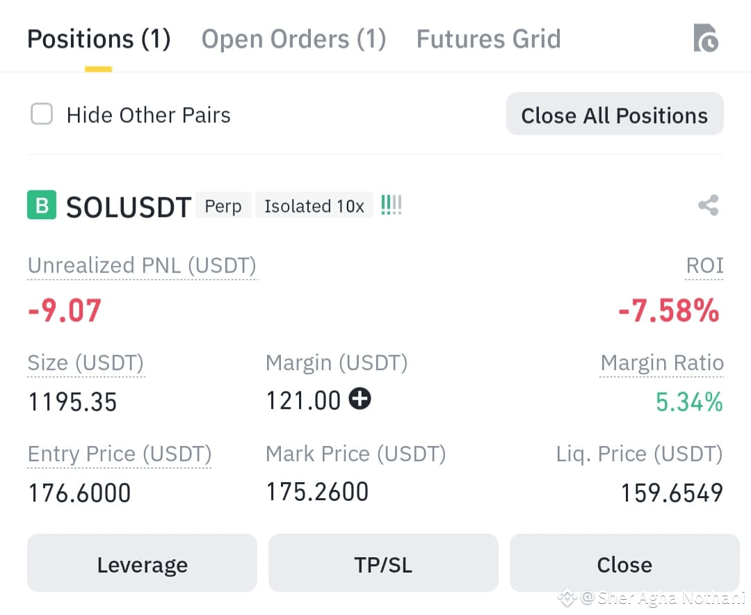The height and width of the screenshot is (615, 751).
Task: Add margin with the plus icon
Action: [x=360, y=399]
